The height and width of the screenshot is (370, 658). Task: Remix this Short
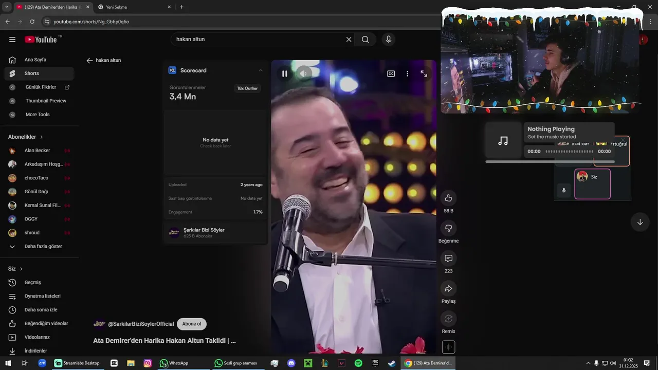click(x=448, y=319)
